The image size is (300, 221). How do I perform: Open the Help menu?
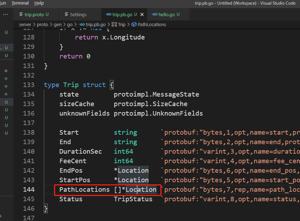[39, 3]
